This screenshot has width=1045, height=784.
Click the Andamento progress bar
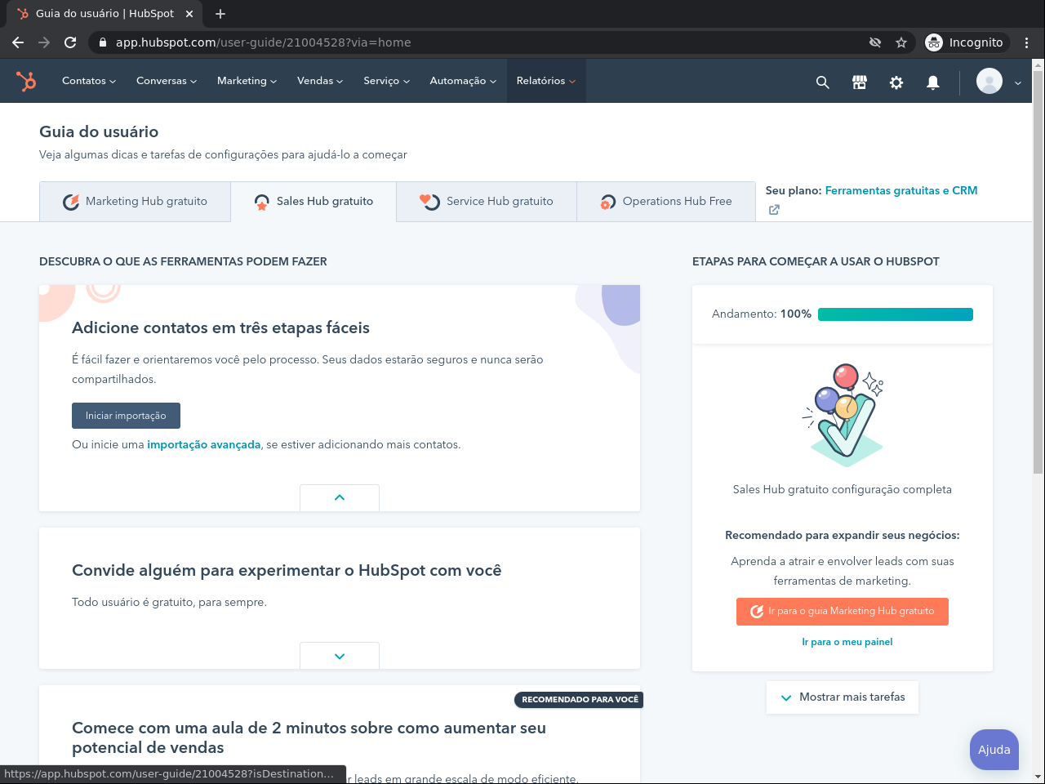[896, 314]
